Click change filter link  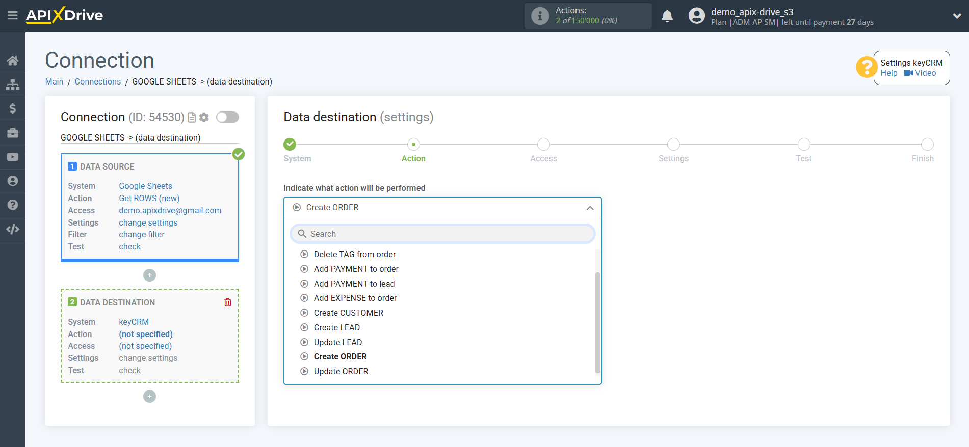click(141, 235)
